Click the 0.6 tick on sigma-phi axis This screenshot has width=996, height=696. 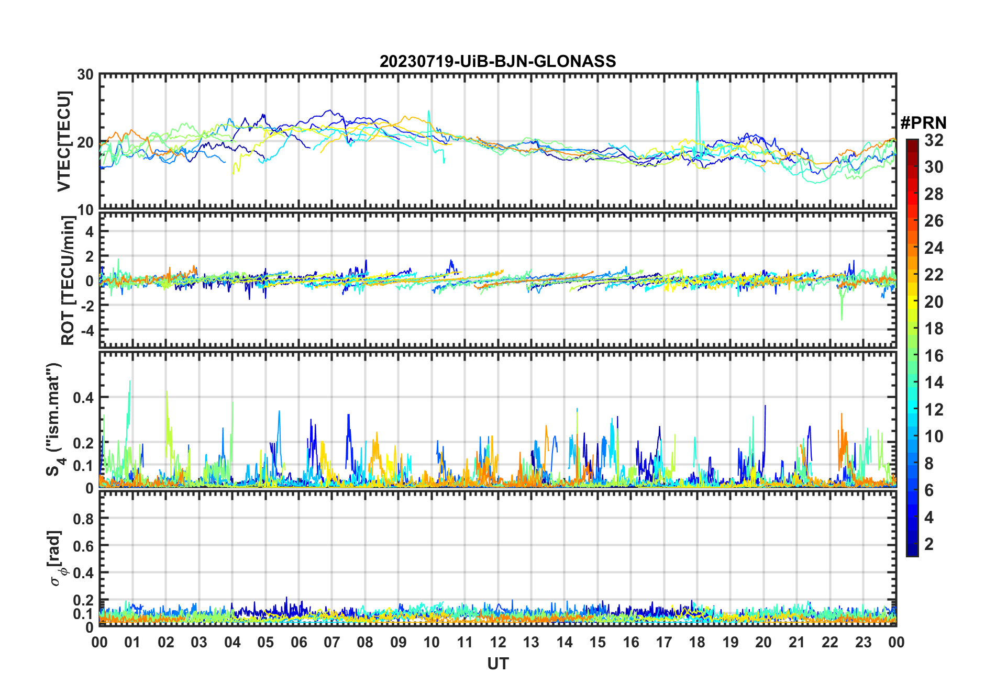click(x=83, y=546)
